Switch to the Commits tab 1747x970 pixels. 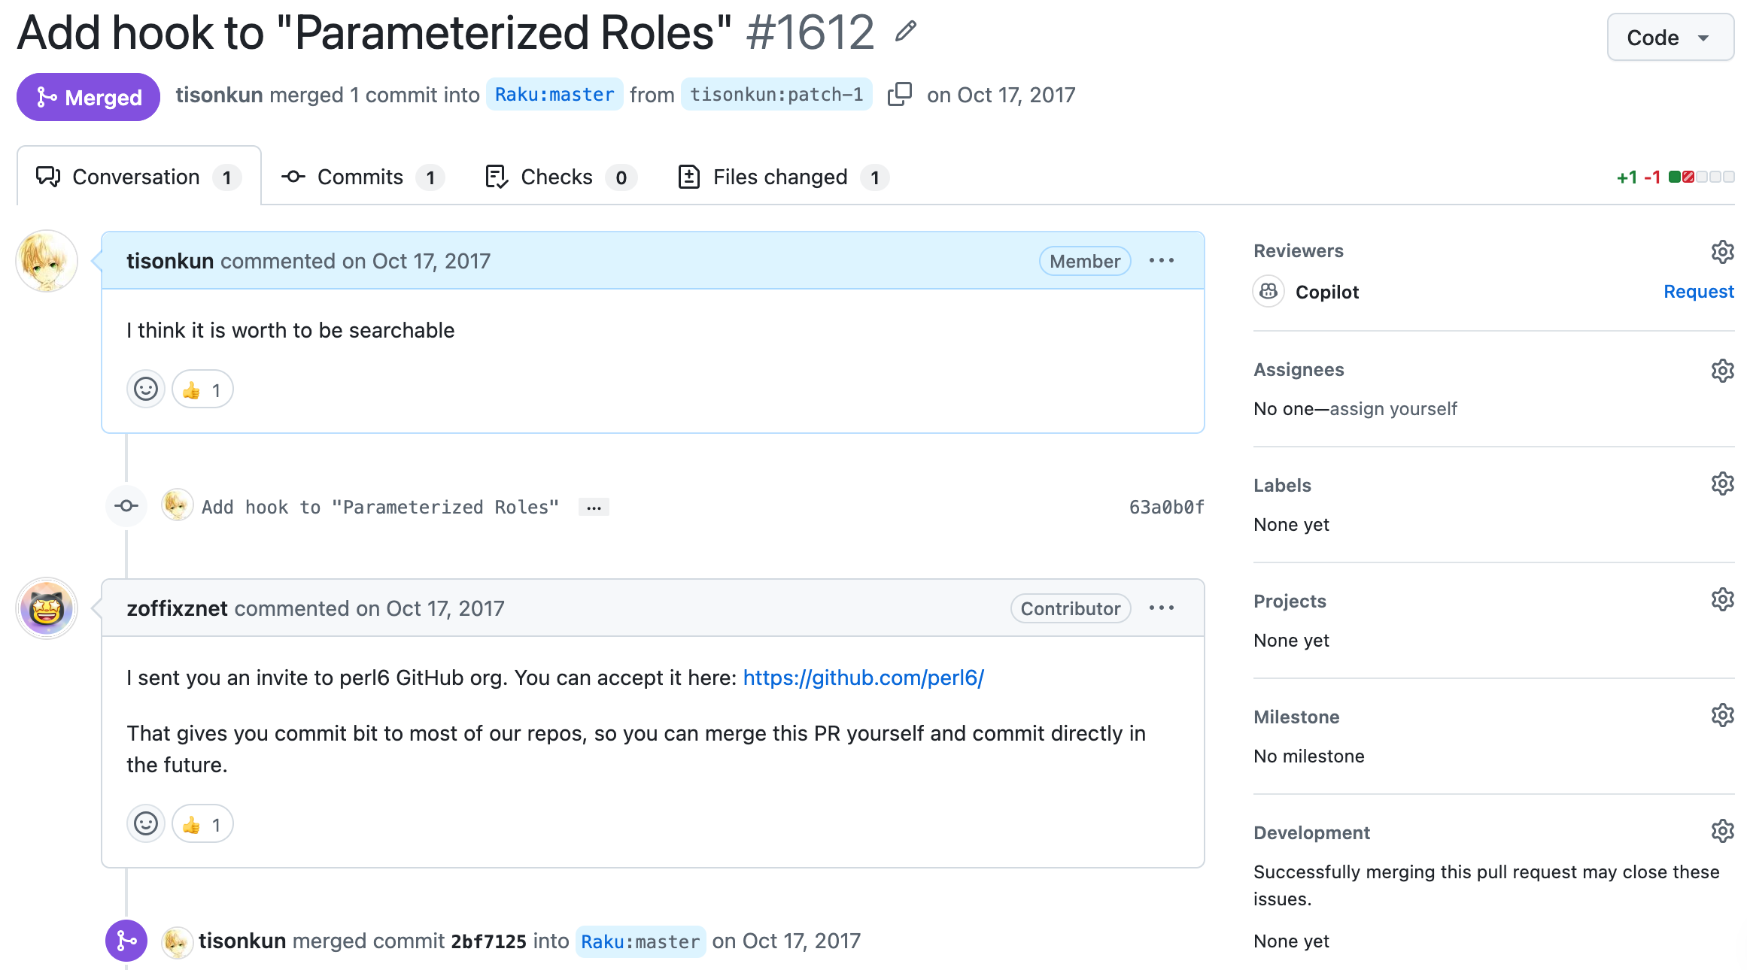point(363,177)
